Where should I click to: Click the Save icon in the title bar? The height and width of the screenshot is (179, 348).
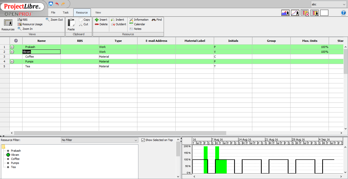point(51,3)
